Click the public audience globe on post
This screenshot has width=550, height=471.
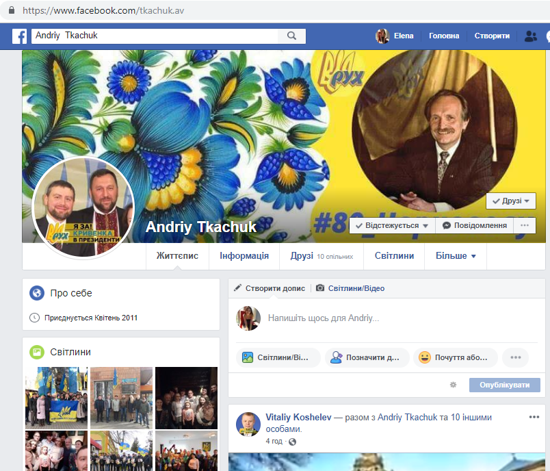(292, 442)
